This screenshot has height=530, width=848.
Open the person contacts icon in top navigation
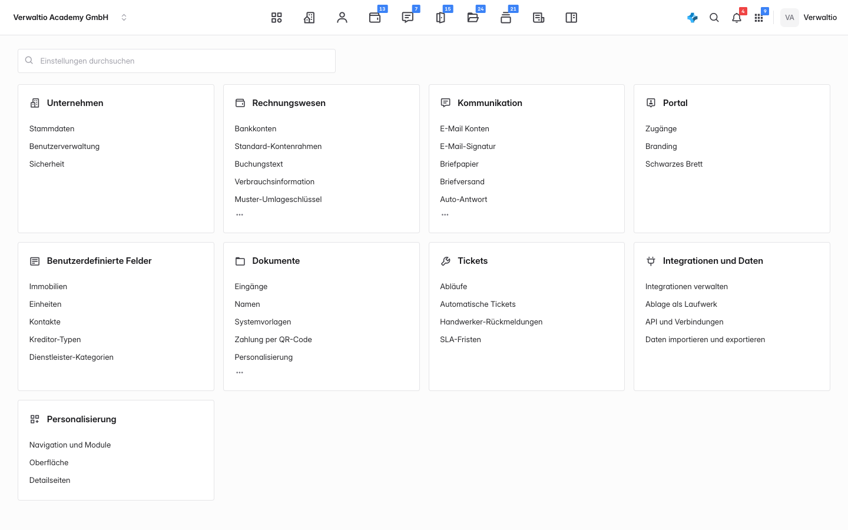coord(342,18)
